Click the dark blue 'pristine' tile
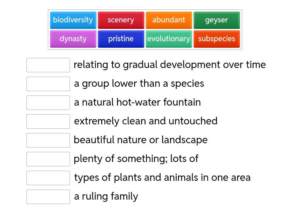Screen dimensions: 290x217 121,39
